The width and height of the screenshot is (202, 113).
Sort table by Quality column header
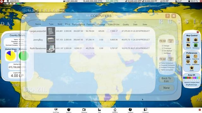[126, 24]
